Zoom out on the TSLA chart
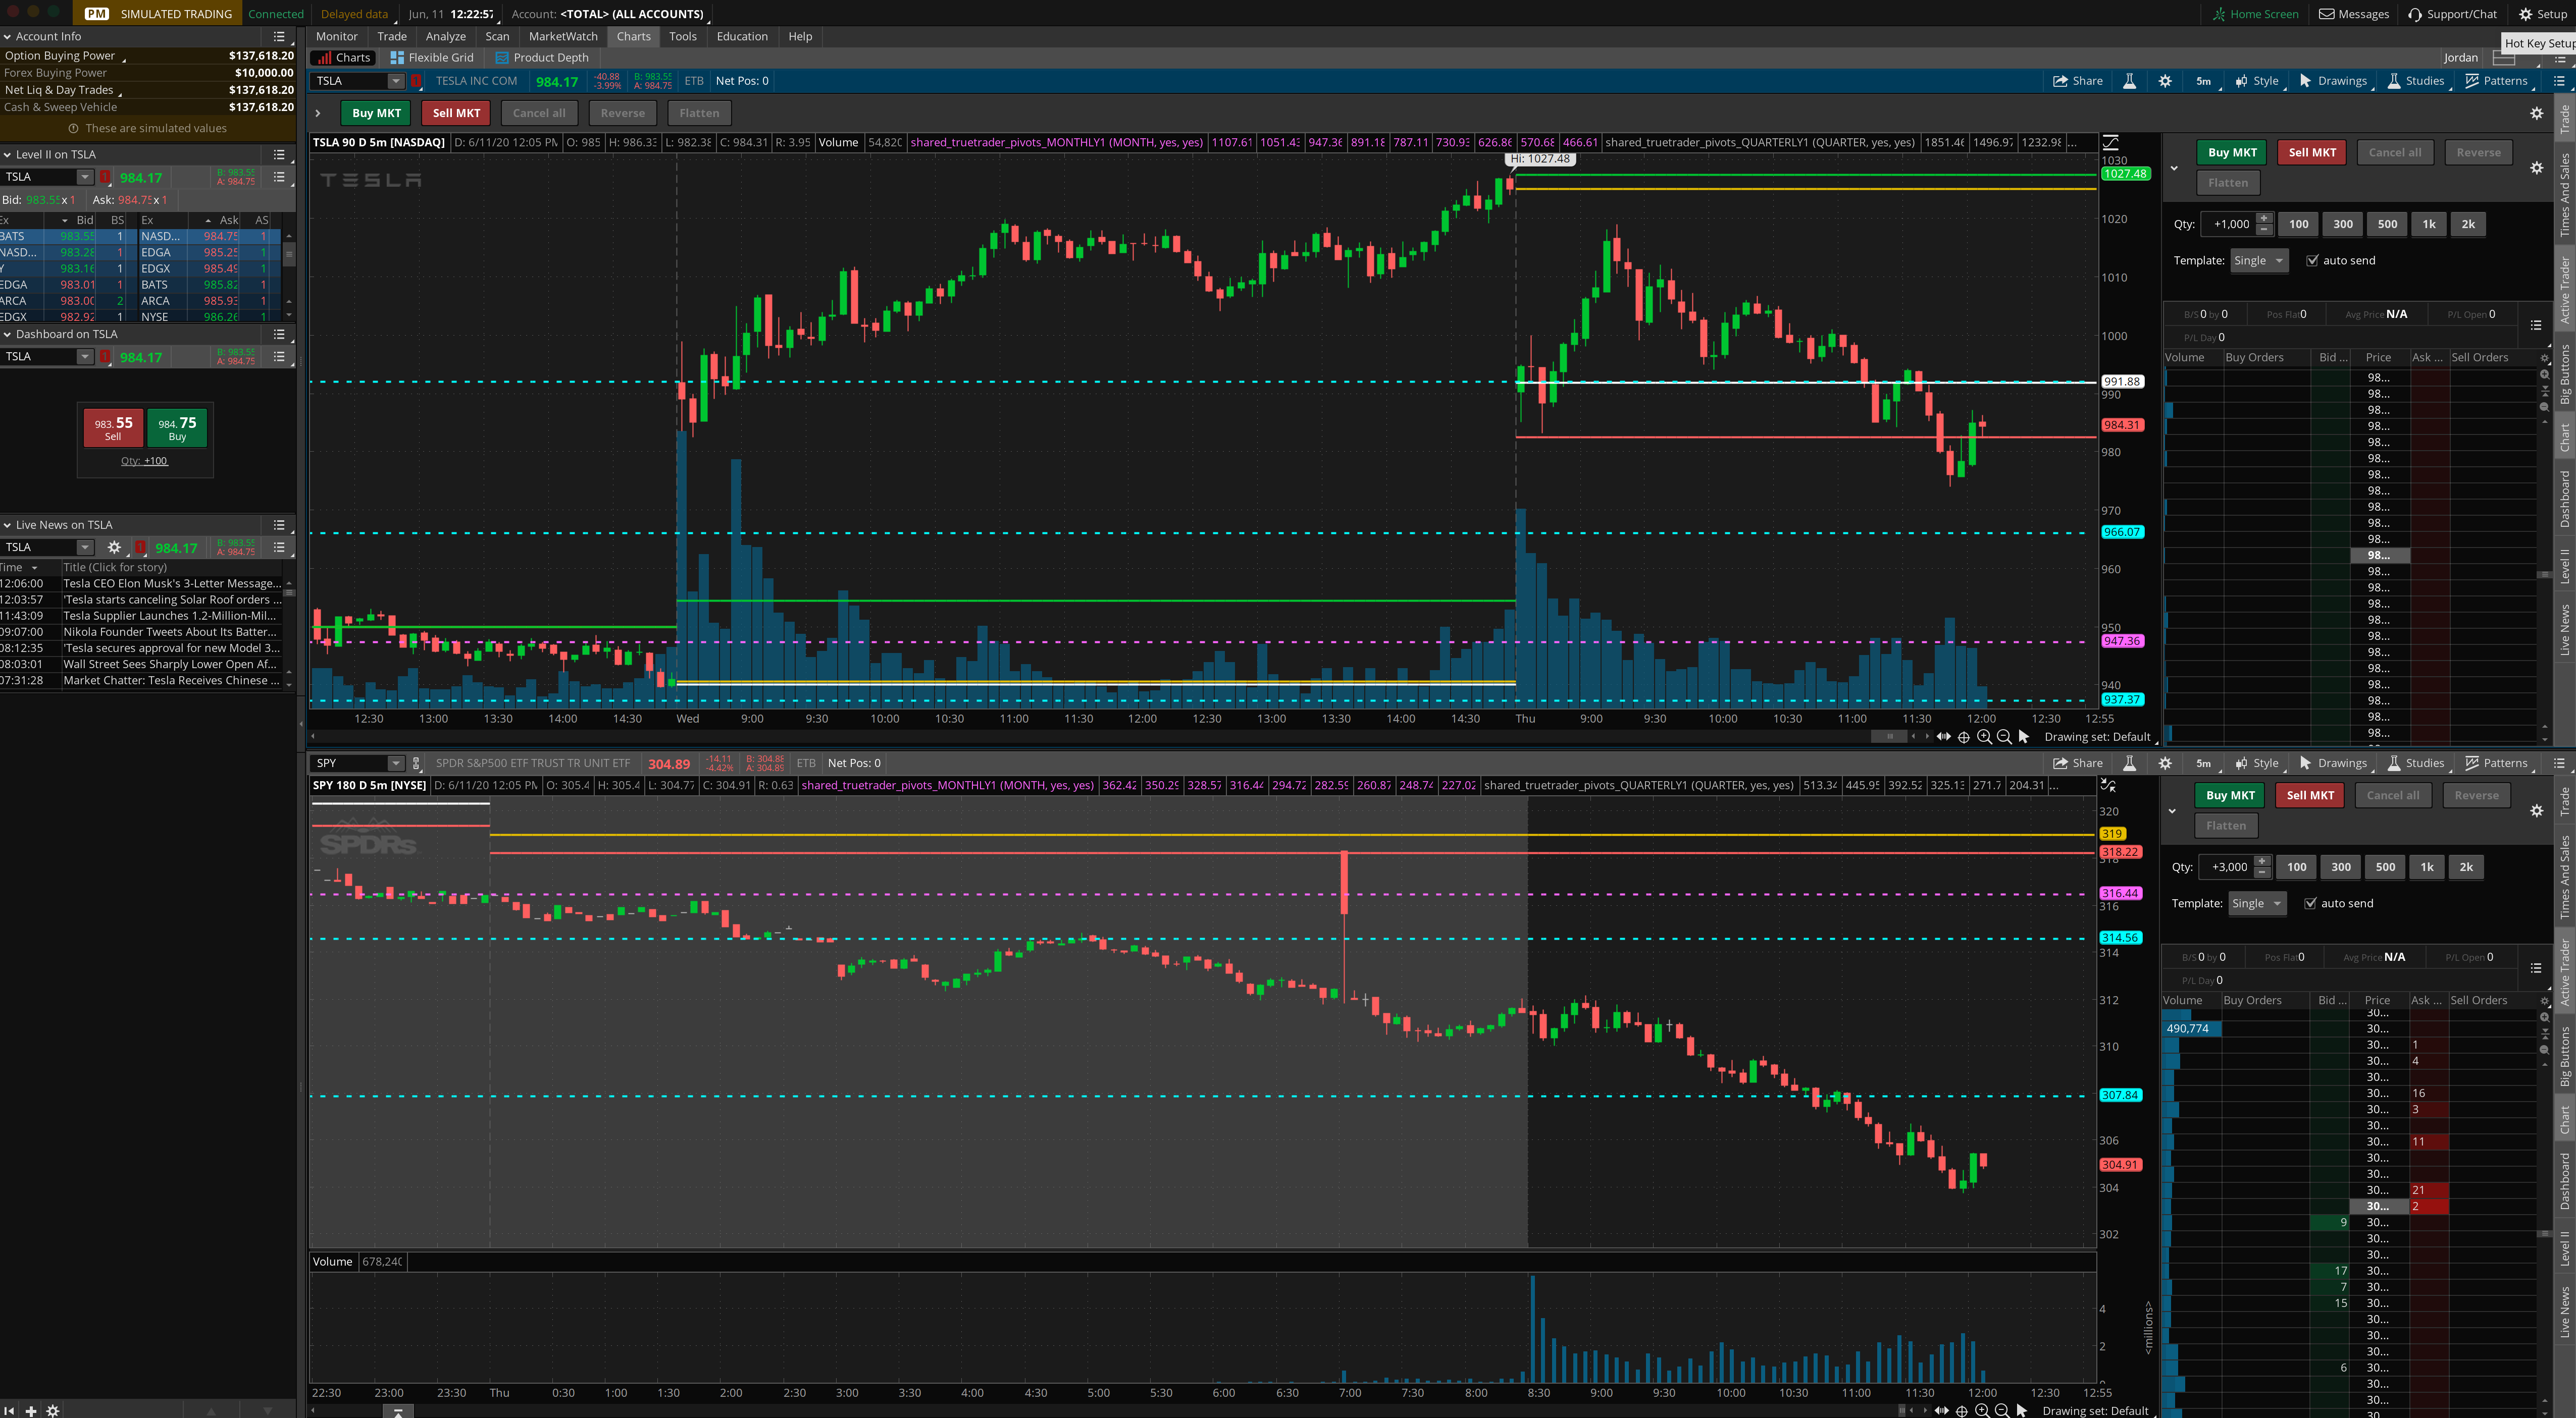This screenshot has width=2576, height=1418. pos(2004,736)
